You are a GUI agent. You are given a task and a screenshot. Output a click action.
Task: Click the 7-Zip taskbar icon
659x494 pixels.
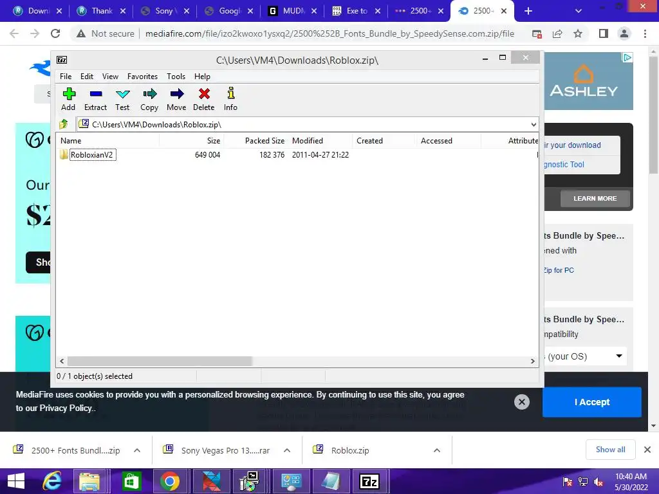click(x=369, y=481)
